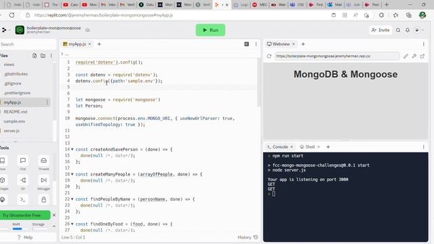The width and height of the screenshot is (434, 244).
Task: Open the Secrets lock tool
Action: click(43, 200)
